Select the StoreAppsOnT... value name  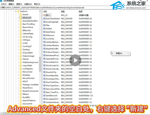point(52,99)
